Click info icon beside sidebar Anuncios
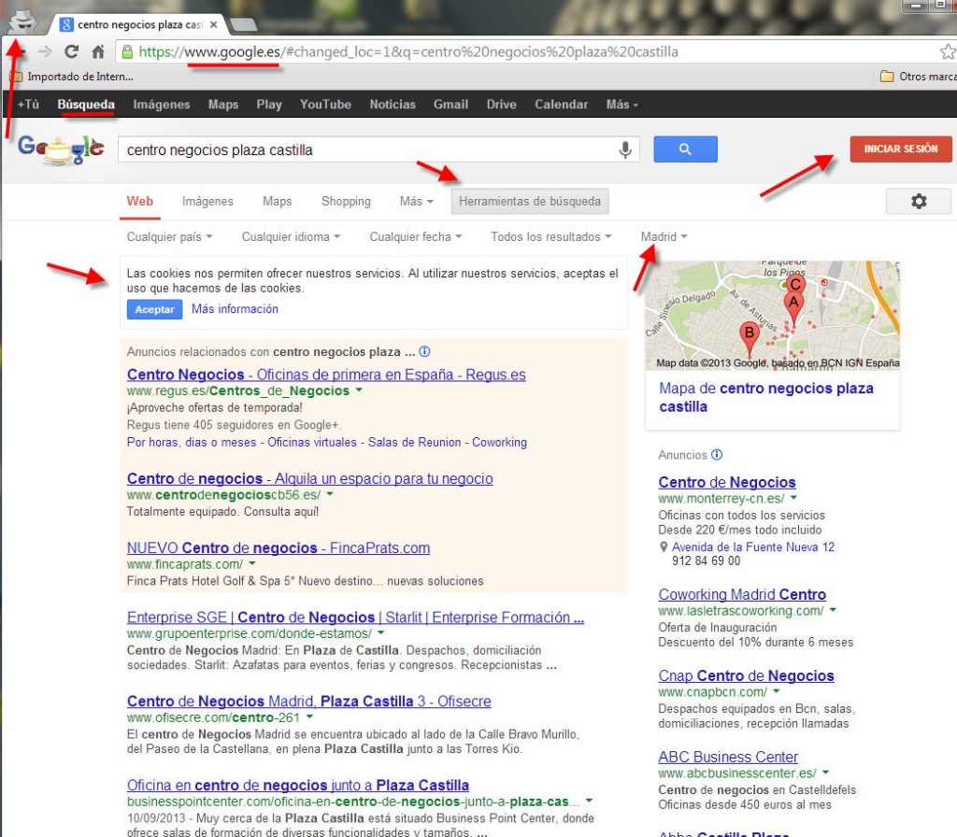The image size is (957, 837). click(717, 455)
